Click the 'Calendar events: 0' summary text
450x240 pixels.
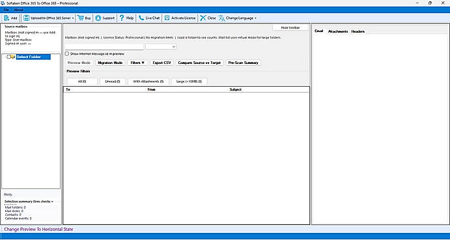18,218
